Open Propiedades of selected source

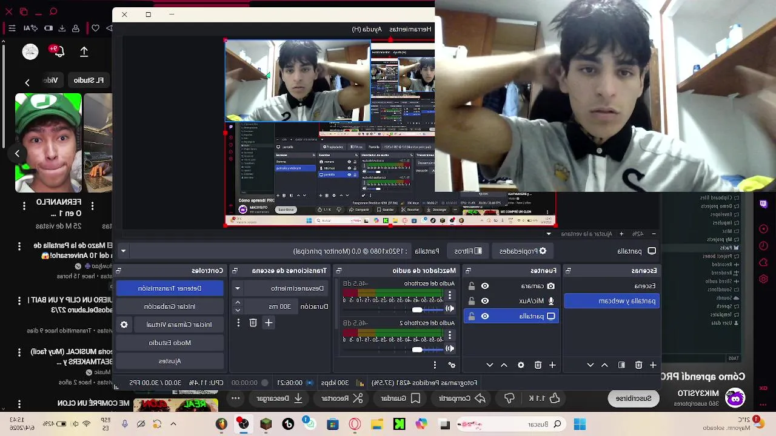point(523,251)
